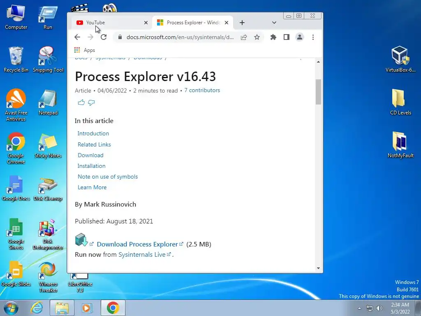
Task: Open the taskbar clock and date
Action: 400,308
